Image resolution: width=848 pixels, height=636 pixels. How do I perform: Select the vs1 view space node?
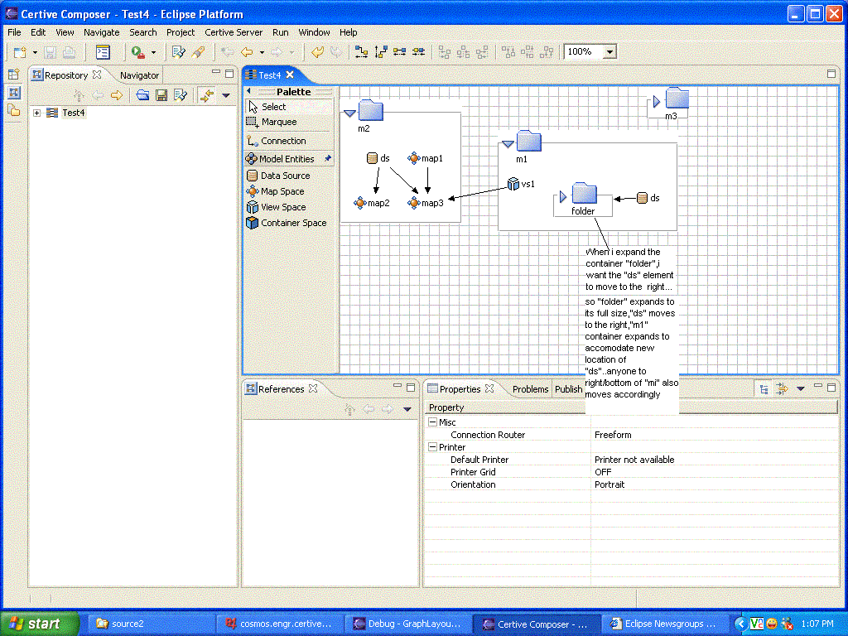coord(521,184)
